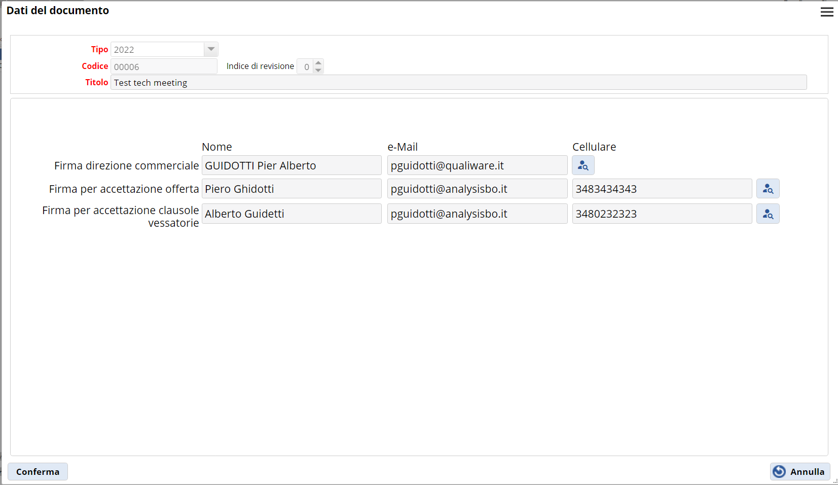Click the mobile number 3483434343 field
The image size is (838, 485).
point(662,189)
